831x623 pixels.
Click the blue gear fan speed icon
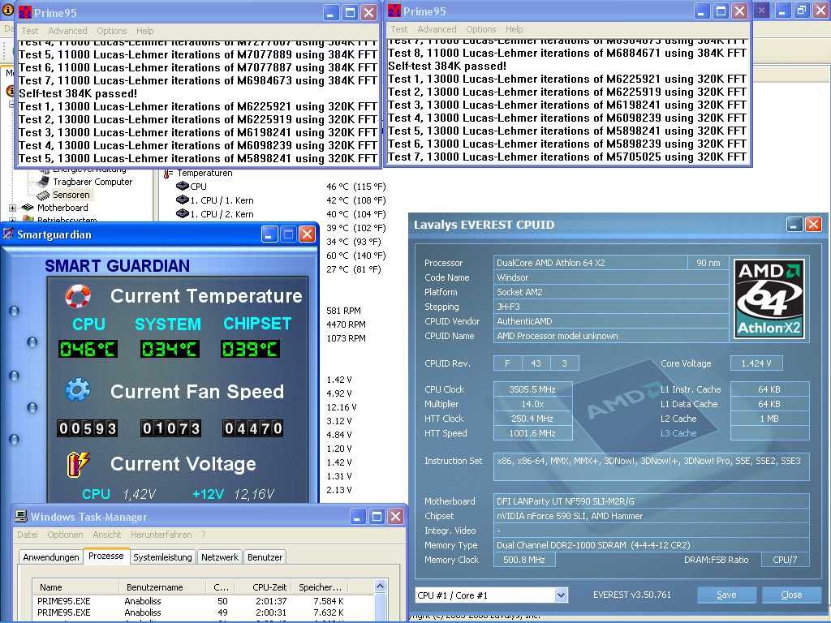coord(78,390)
